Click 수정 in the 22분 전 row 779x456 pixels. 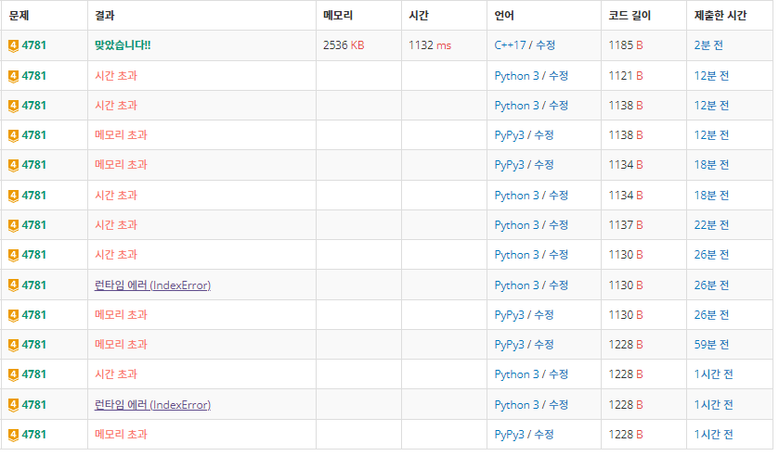[x=558, y=225]
